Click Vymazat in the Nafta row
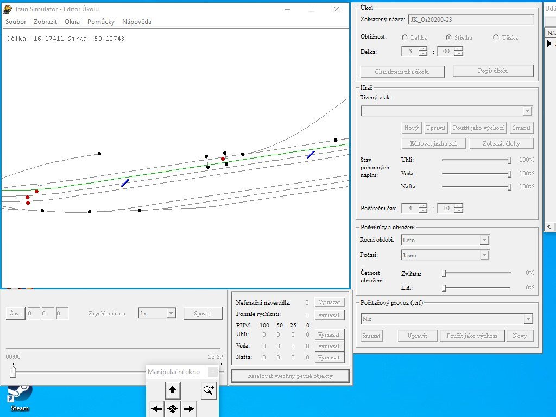 click(329, 357)
